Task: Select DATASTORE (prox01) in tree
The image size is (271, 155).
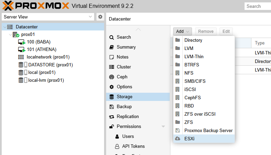Action: (x=53, y=65)
